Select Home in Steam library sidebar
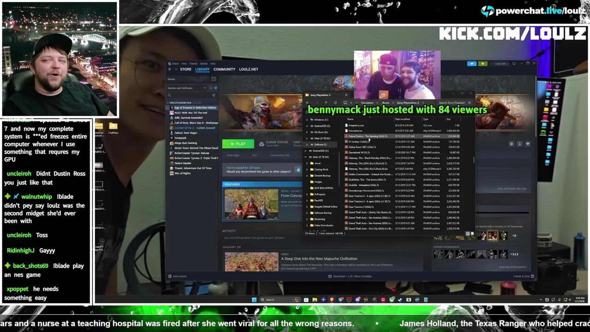 (189, 79)
